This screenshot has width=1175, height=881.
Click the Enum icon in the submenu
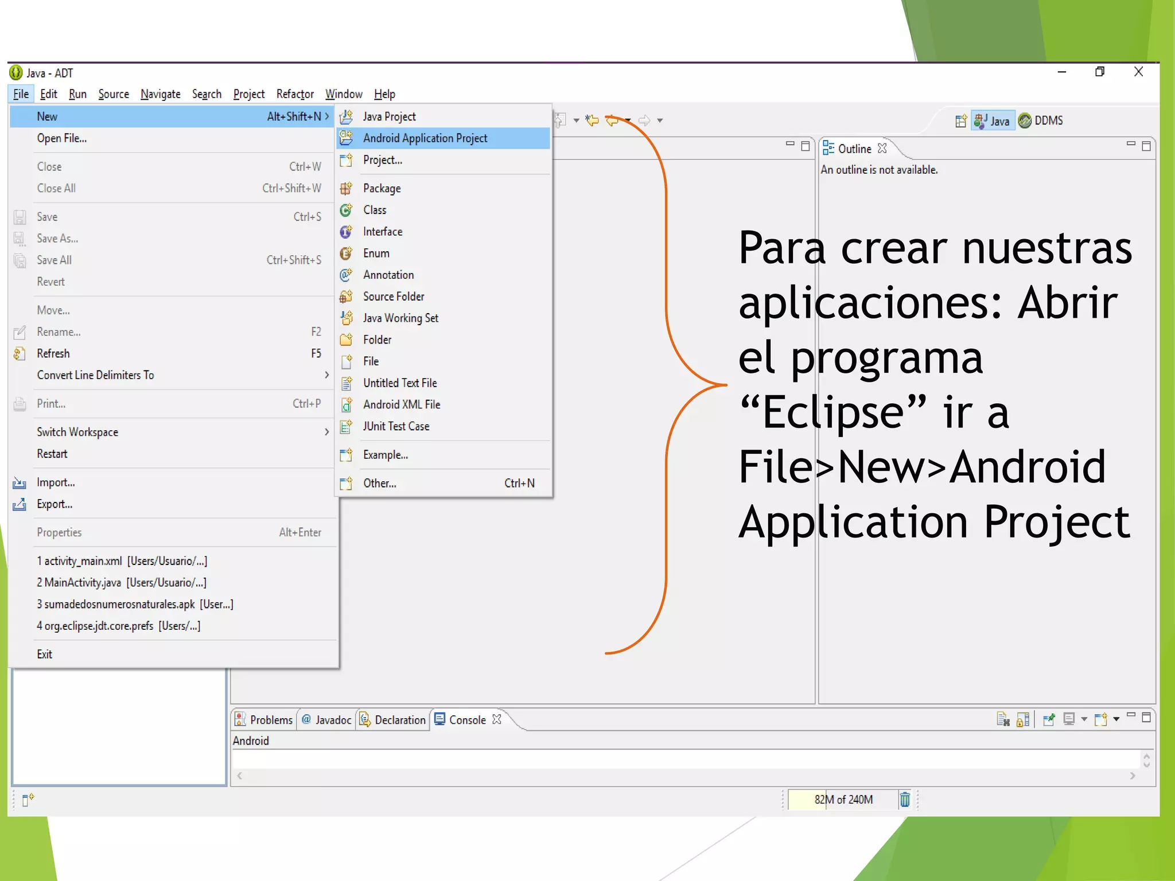[346, 254]
